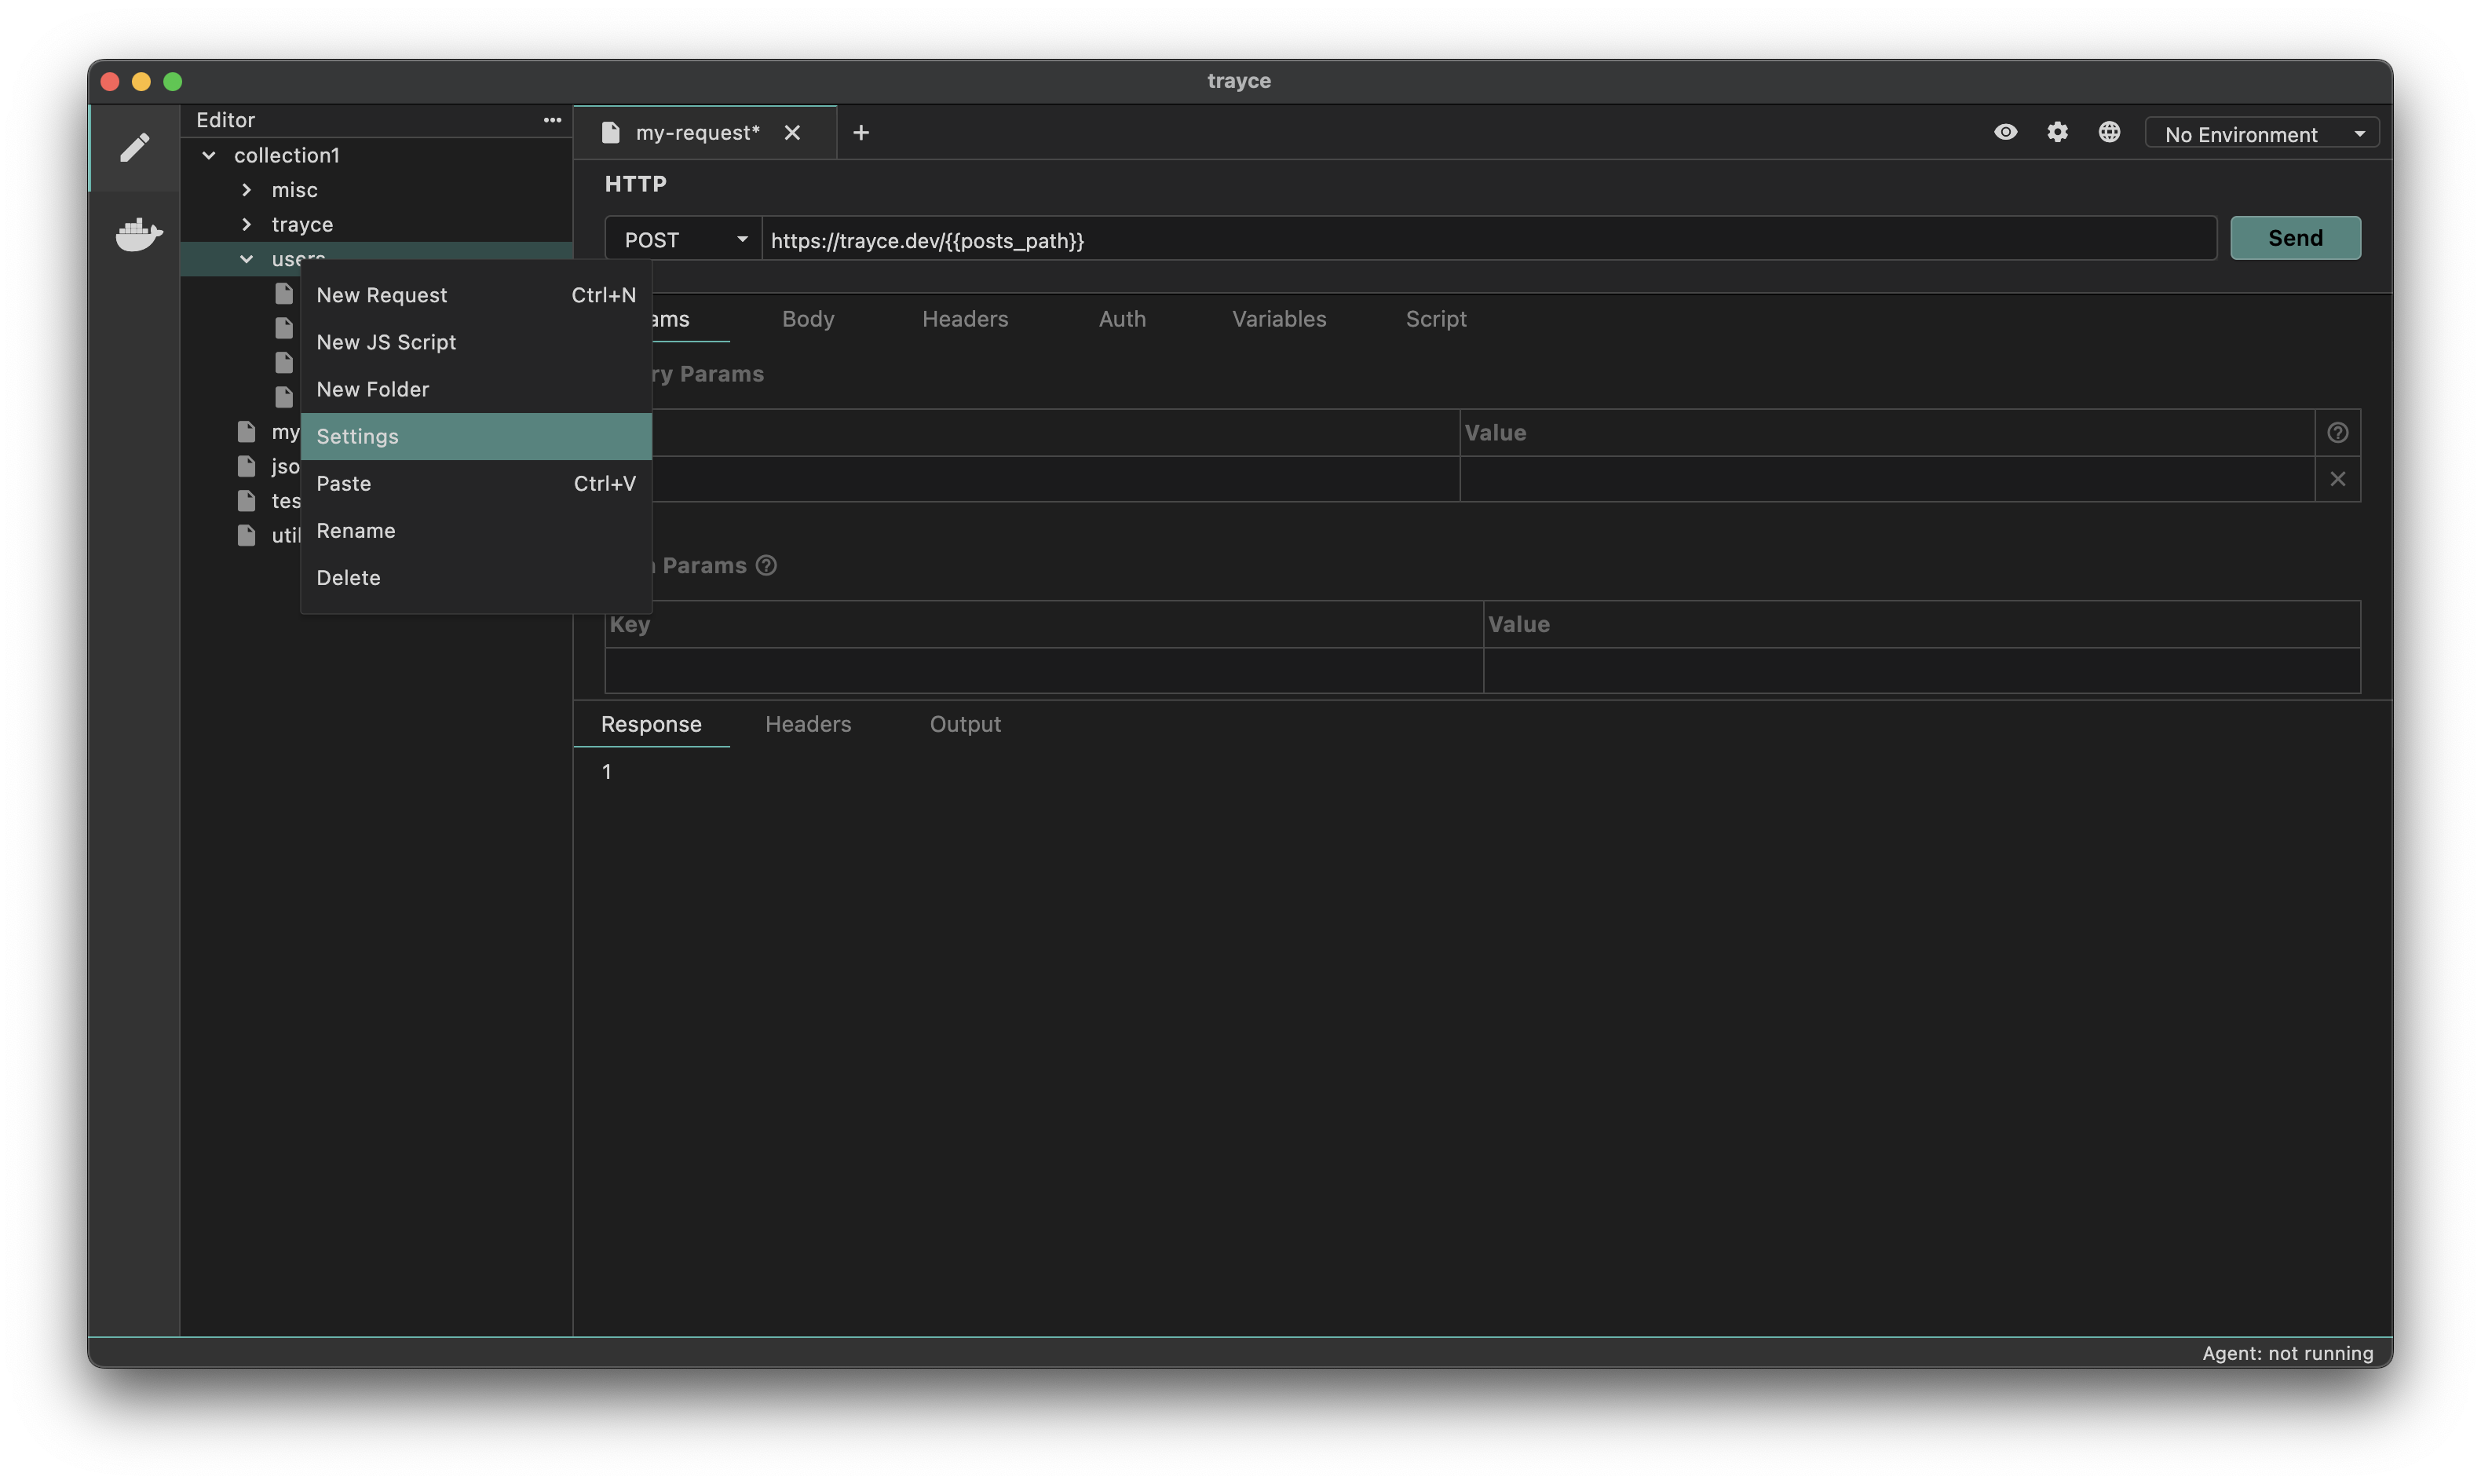The width and height of the screenshot is (2481, 1484).
Task: Open settings gear icon in top bar
Action: pyautogui.click(x=2057, y=132)
